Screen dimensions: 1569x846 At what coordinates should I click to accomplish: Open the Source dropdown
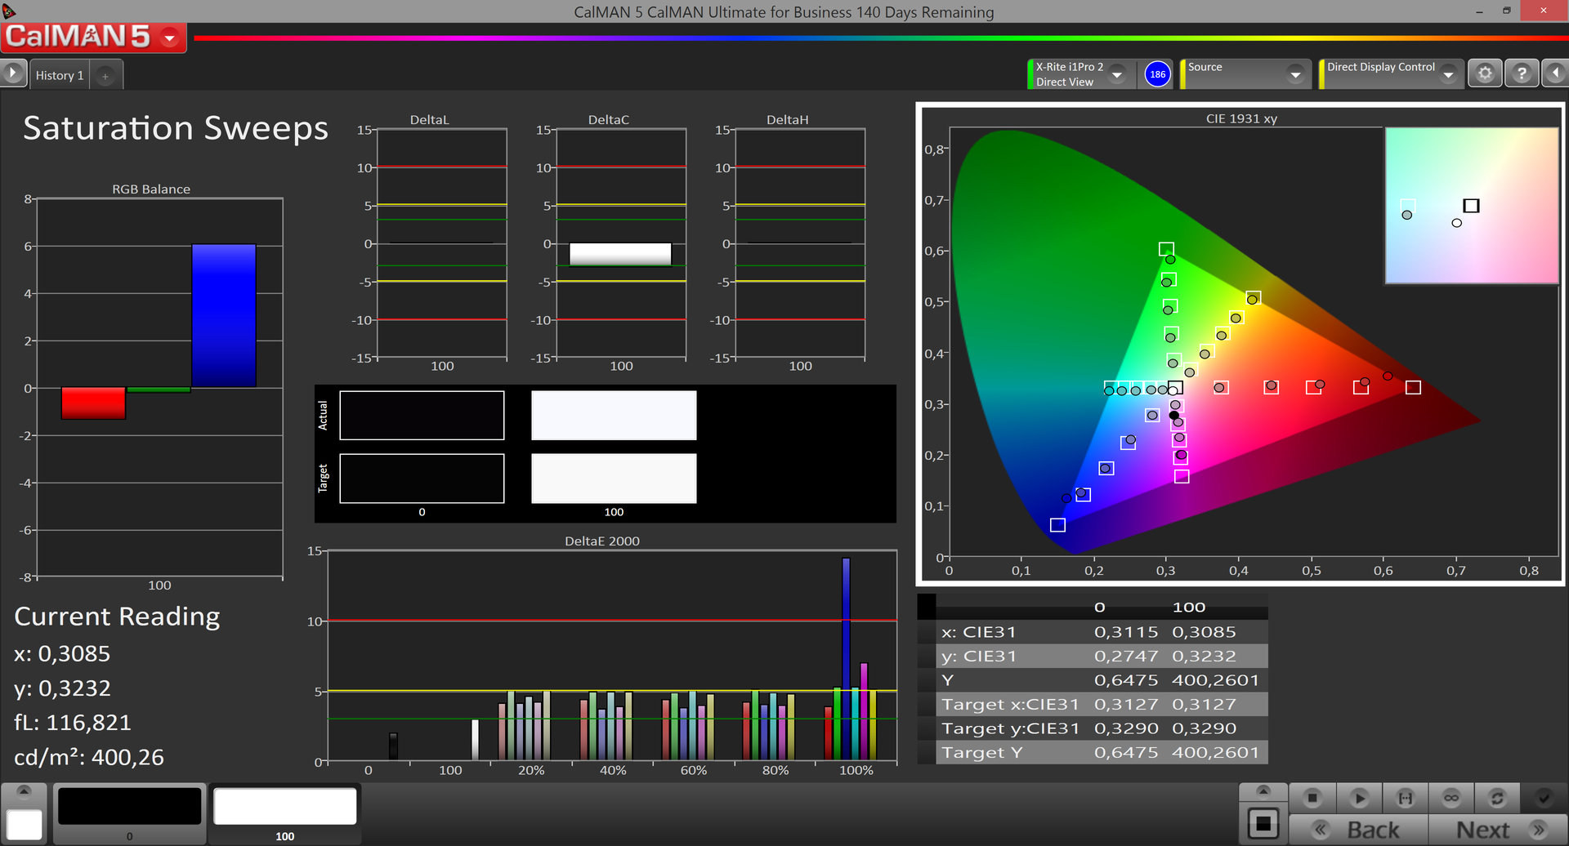(x=1295, y=74)
